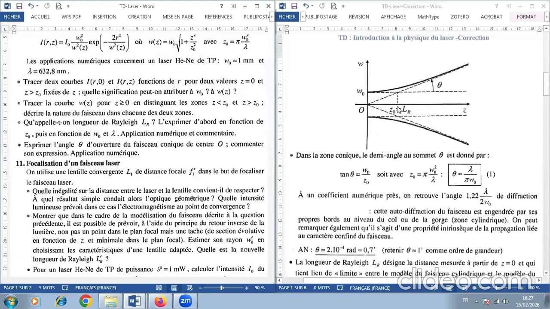Launch Windows Media Player from taskbar

point(35,301)
